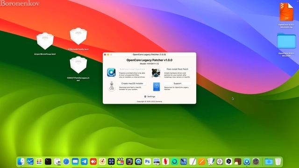This screenshot has height=168, width=299.
Task: Open Safari from the dock
Action: [66, 161]
